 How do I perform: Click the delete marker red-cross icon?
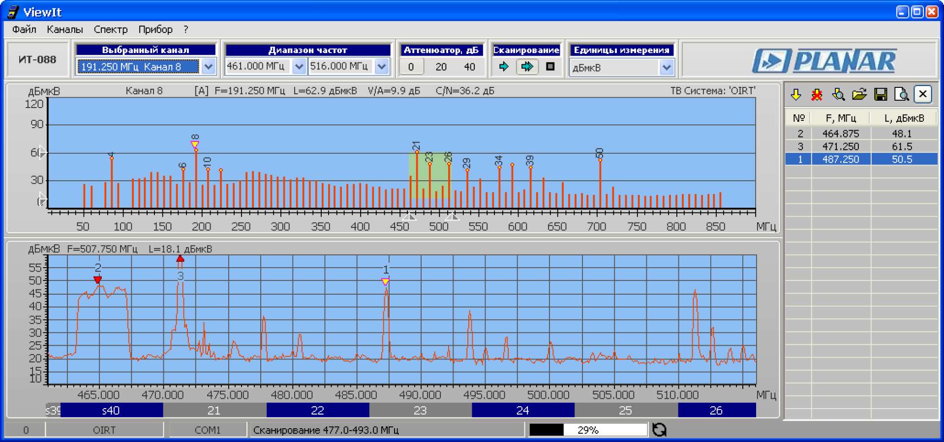(x=817, y=94)
